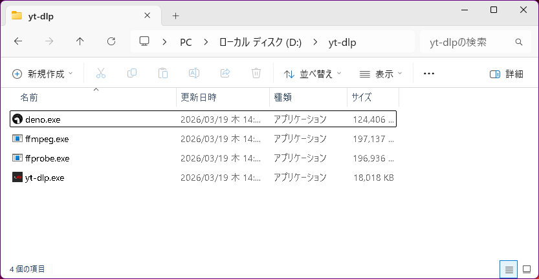539x279 pixels.
Task: Click the Cut scissors icon in toolbar
Action: [101, 74]
